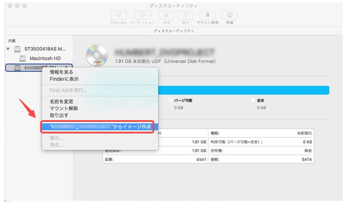Viewport: 347px width, 206px height.
Task: Click the 0 KB value under 空き
Action: (261, 108)
